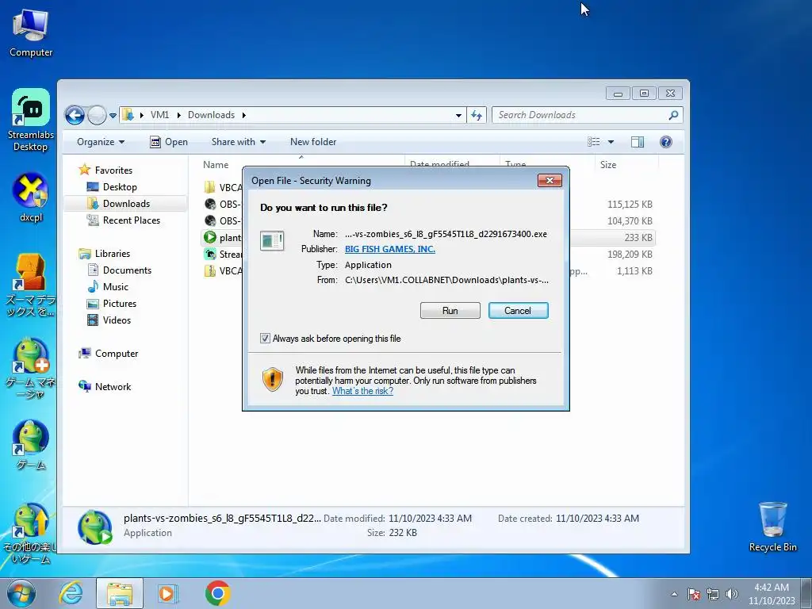Select Documents library
Image resolution: width=812 pixels, height=609 pixels.
tap(127, 270)
